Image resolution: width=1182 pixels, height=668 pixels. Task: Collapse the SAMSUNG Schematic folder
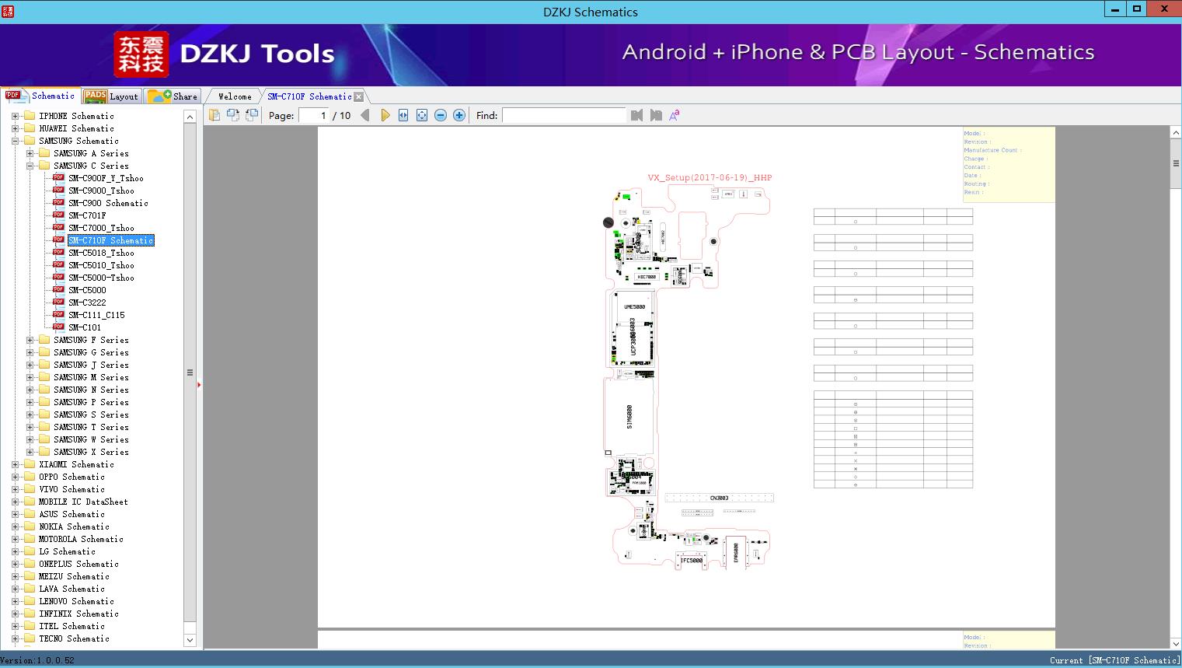(15, 141)
